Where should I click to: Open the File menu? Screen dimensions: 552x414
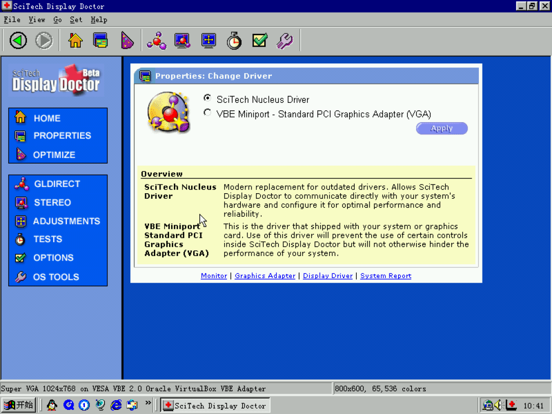(12, 20)
